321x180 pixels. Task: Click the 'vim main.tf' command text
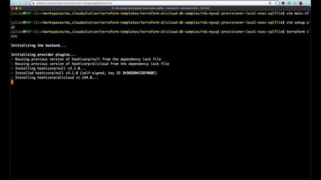(297, 13)
